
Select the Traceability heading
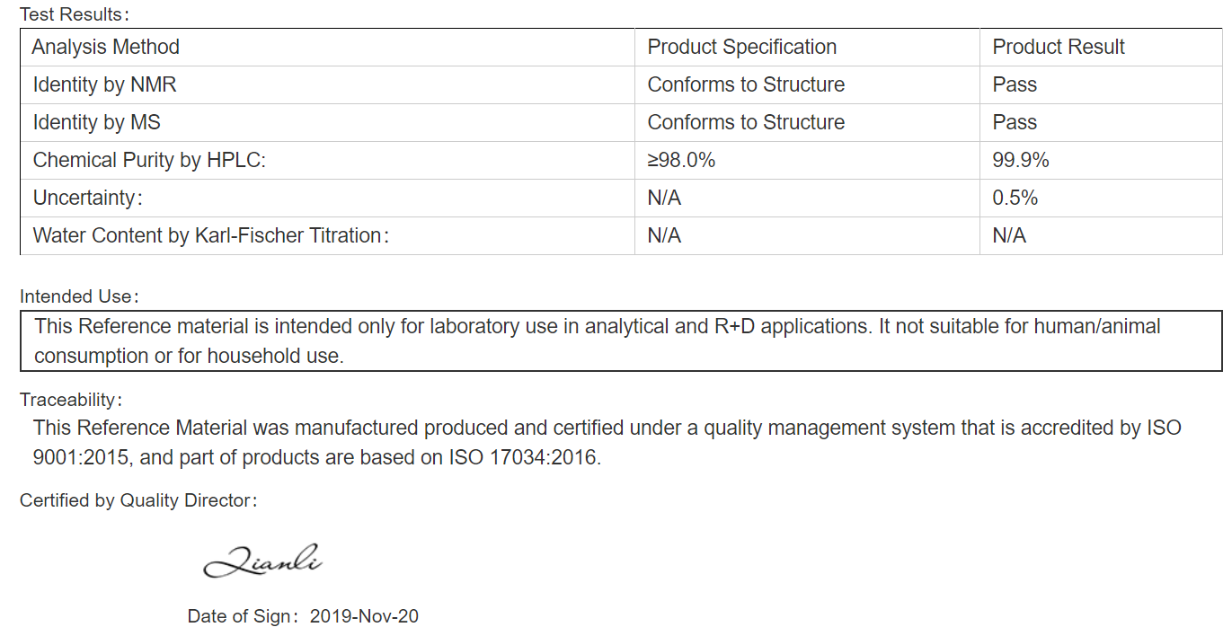pos(71,400)
